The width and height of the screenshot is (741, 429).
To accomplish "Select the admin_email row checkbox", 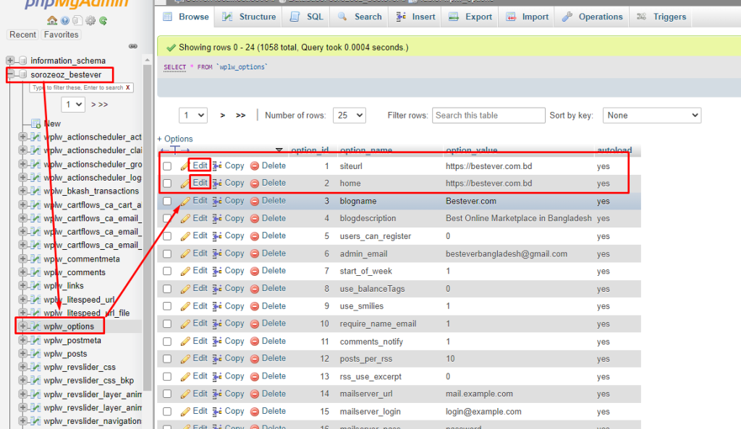I will [167, 253].
